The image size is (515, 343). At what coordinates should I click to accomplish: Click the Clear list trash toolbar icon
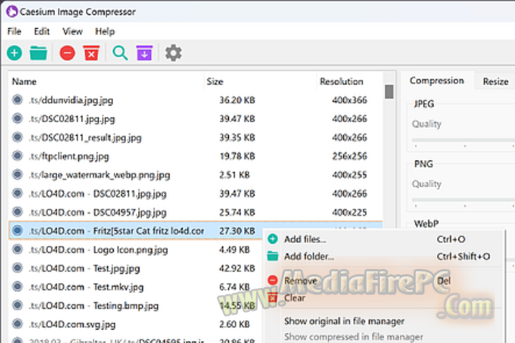pos(92,53)
